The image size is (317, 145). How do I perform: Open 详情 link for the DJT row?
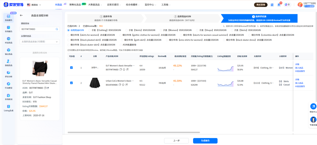click(x=297, y=64)
